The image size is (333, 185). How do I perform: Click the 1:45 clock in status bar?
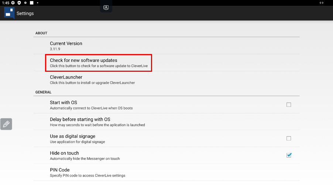click(6, 3)
